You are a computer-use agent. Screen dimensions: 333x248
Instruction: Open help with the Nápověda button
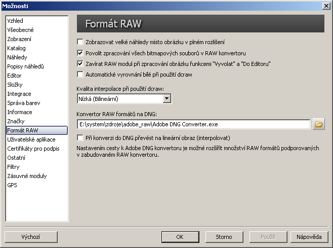coord(309,237)
